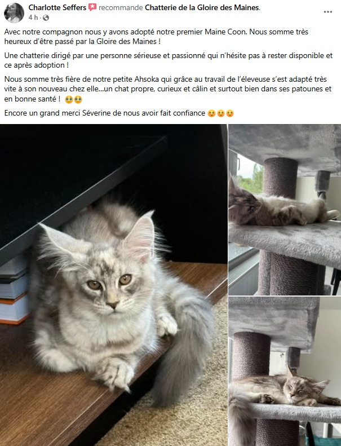
Task: Click the paragraph mentioning Ahsoka
Action: [168, 89]
